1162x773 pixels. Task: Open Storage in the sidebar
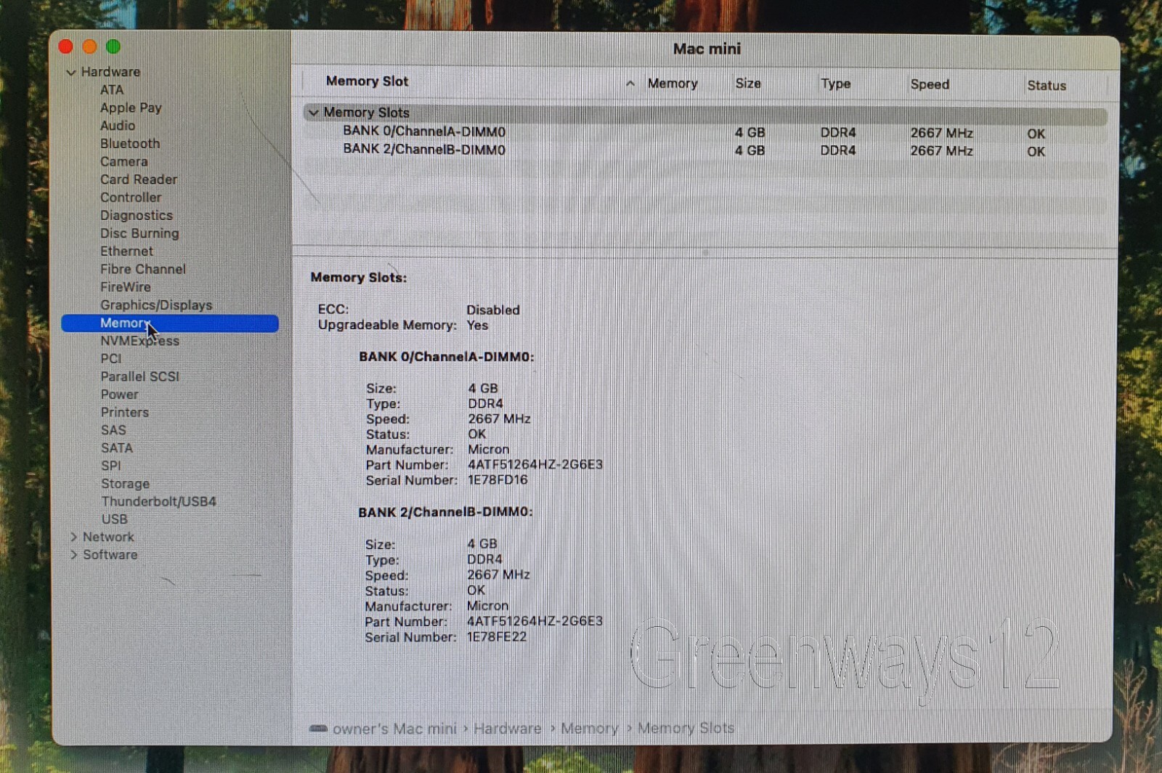[125, 484]
